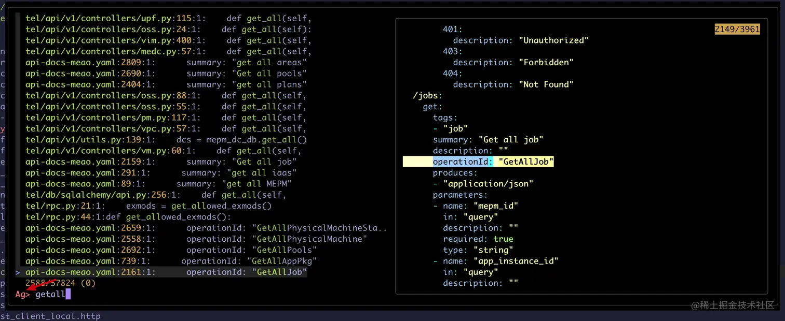Select result pm.py:117 def get_all
Screen dimensions: 785x321
tap(166, 118)
